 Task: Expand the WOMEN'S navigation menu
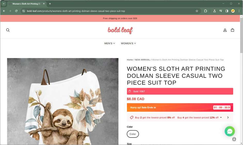pyautogui.click(x=128, y=43)
